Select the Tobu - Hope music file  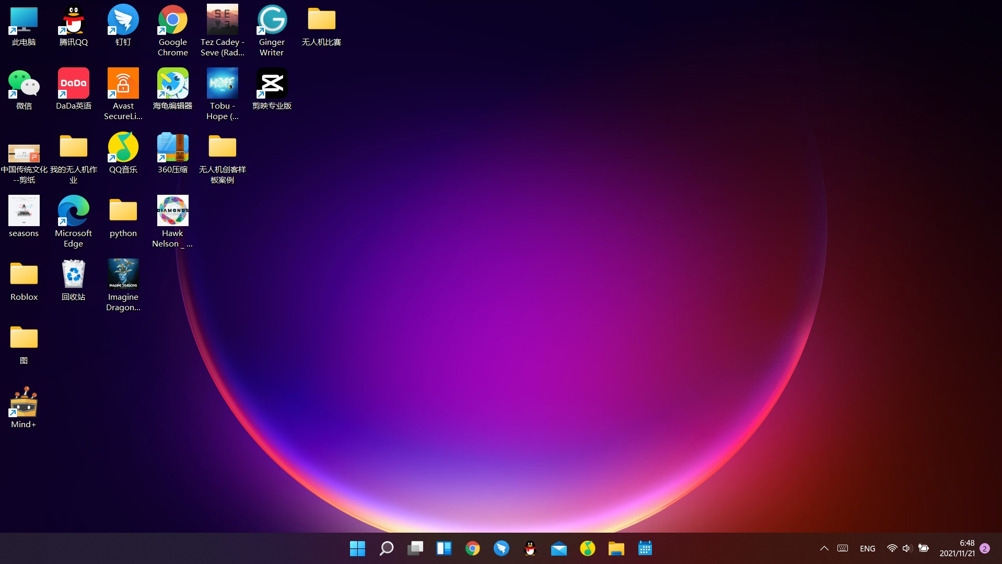tap(223, 95)
